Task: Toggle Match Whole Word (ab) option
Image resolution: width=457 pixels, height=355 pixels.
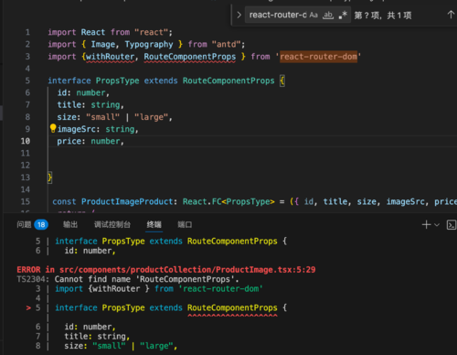Action: pyautogui.click(x=328, y=15)
